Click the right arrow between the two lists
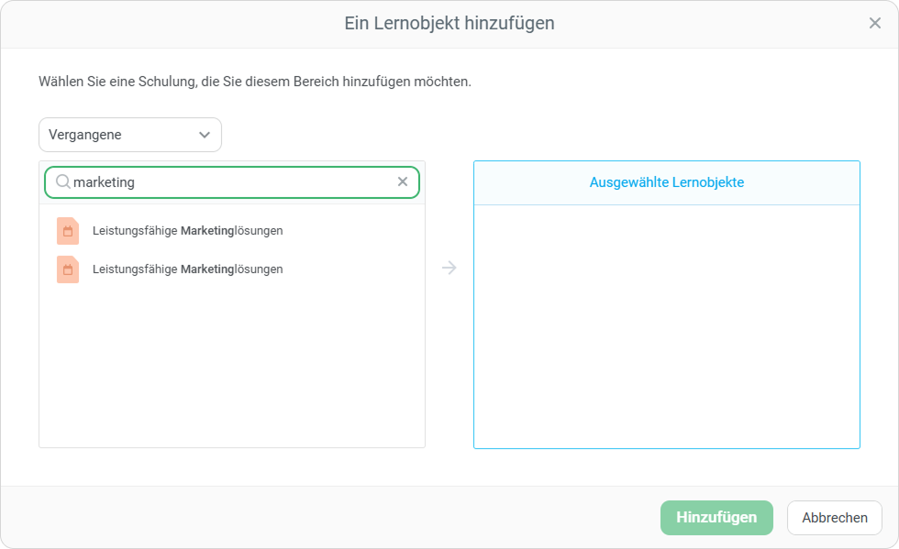Image resolution: width=899 pixels, height=549 pixels. (x=449, y=269)
